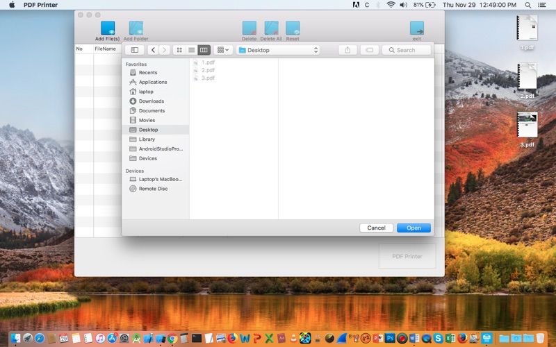The height and width of the screenshot is (347, 556).
Task: Click the 2.pdf desktop file thumbnail
Action: [x=527, y=76]
